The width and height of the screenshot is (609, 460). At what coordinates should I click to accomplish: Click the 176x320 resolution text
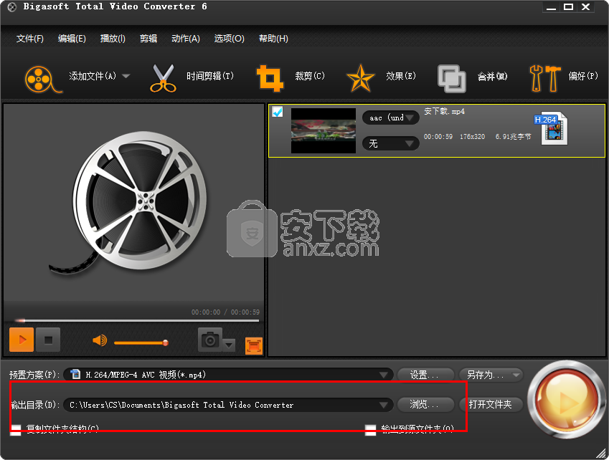coord(472,137)
